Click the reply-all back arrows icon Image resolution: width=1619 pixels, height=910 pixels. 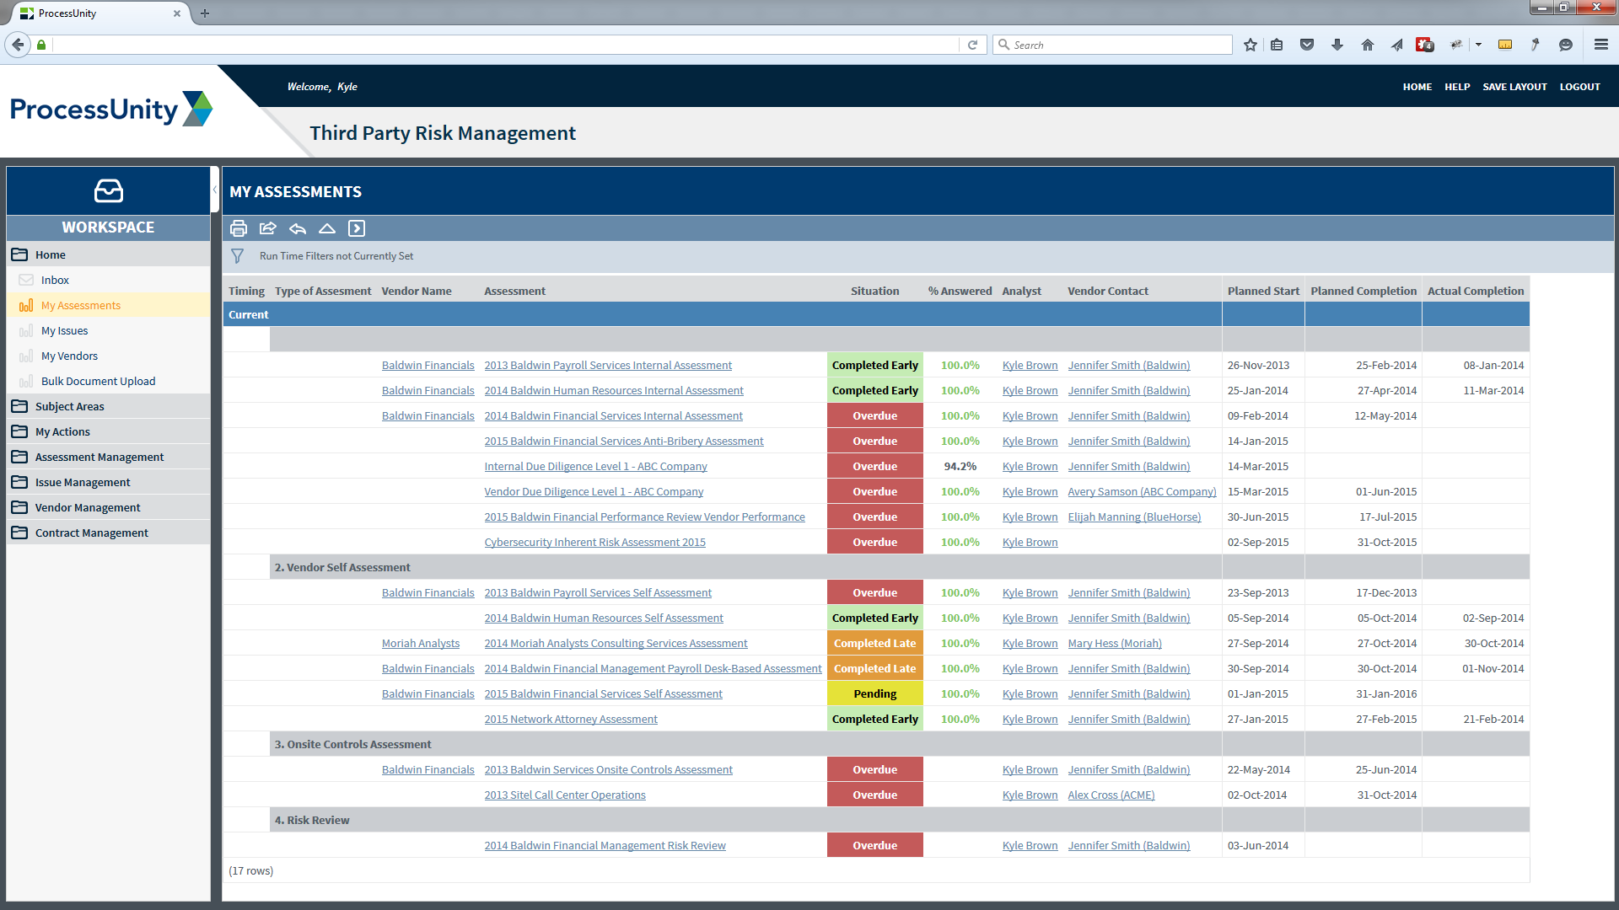click(298, 228)
